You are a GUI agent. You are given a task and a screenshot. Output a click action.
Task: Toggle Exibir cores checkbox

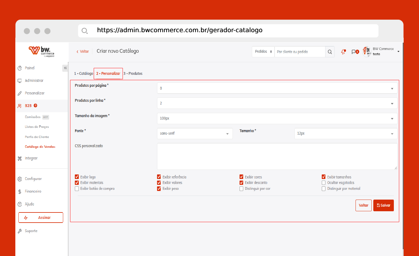point(241,177)
